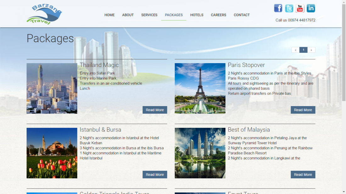Click the previous page pagination arrow
346x194 pixels.
point(295,50)
